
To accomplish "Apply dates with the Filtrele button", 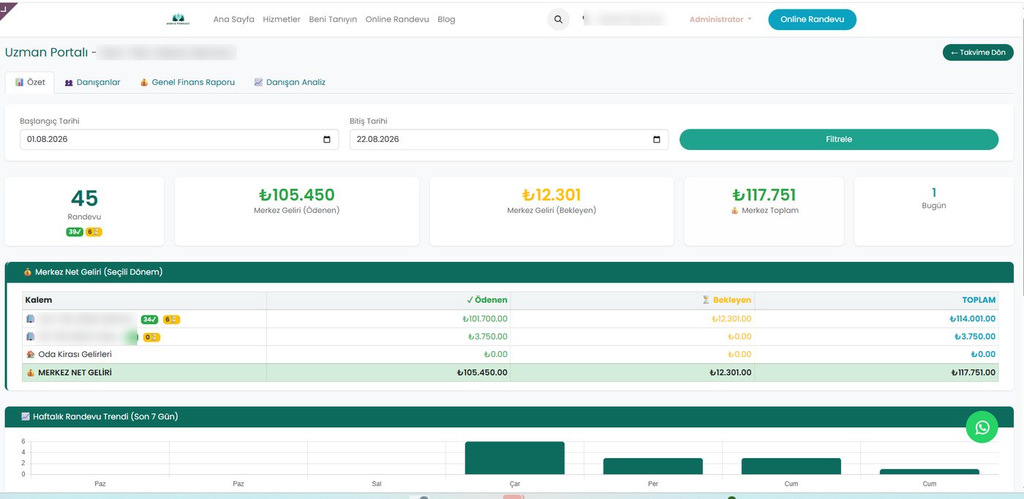I will [x=839, y=140].
